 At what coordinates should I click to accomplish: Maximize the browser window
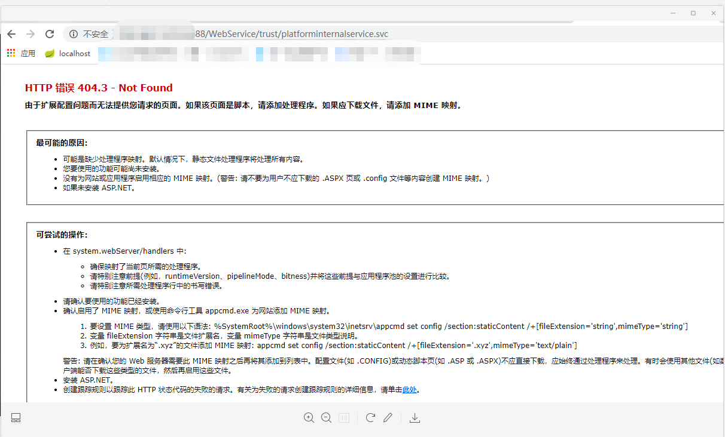693,13
